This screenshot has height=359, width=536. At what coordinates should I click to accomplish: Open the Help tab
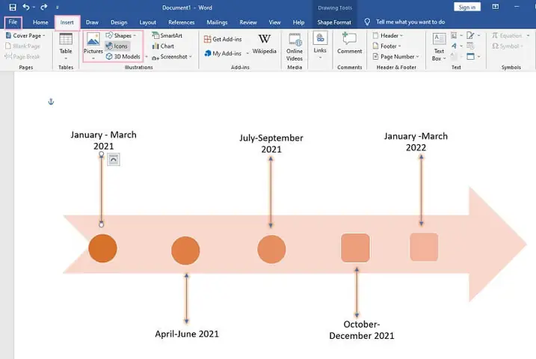298,22
